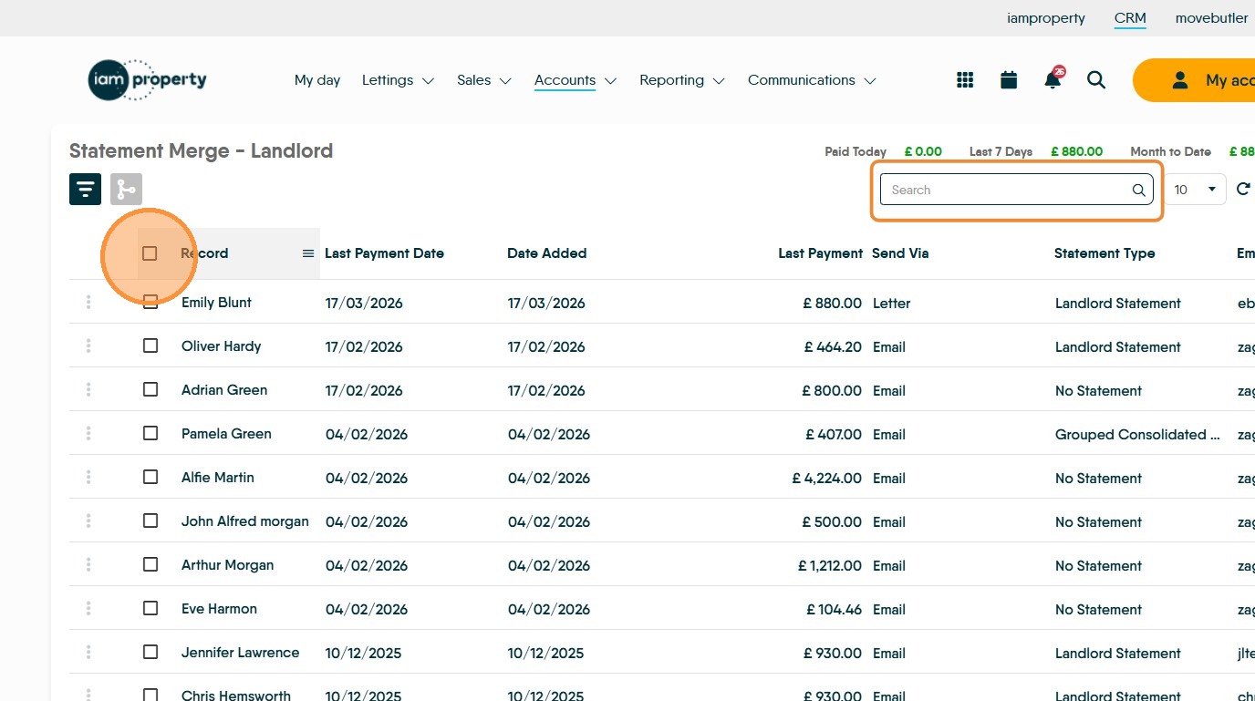Image resolution: width=1255 pixels, height=701 pixels.
Task: Open notifications bell icon
Action: tap(1053, 79)
